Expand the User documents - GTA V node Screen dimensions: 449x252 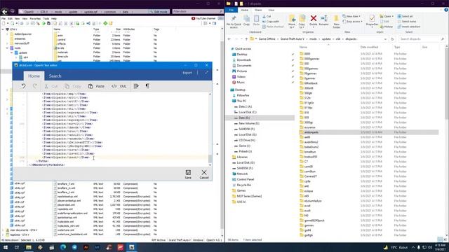tap(3, 230)
